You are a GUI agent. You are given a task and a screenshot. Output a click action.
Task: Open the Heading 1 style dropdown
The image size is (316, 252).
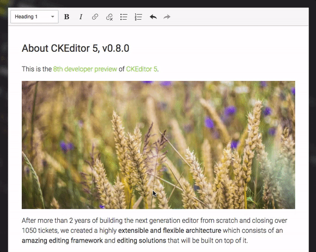point(35,17)
